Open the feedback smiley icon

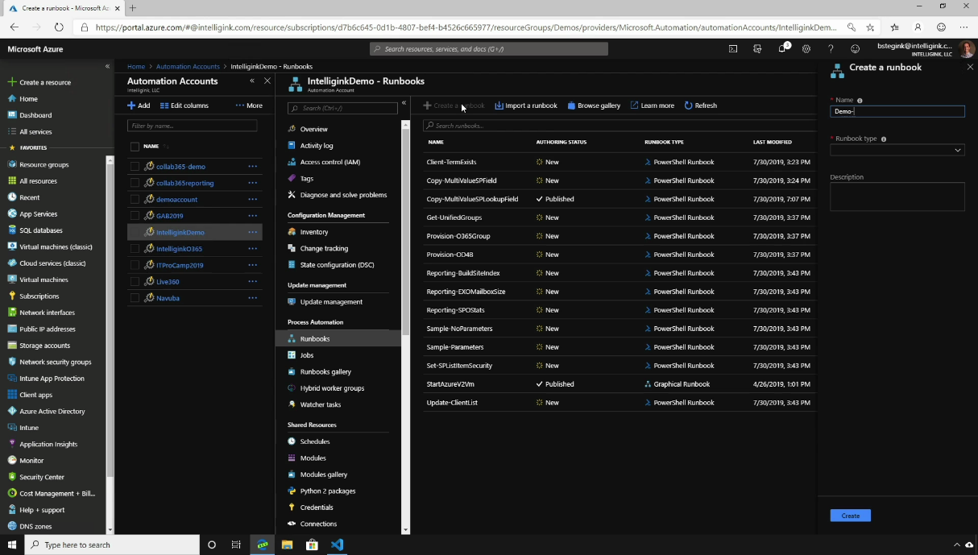point(856,49)
